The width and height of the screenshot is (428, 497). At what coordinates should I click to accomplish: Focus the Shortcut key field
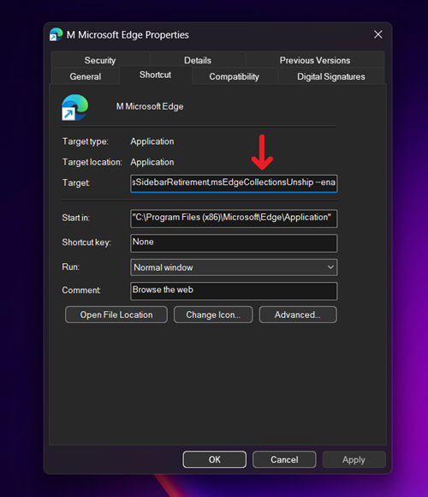(x=234, y=243)
